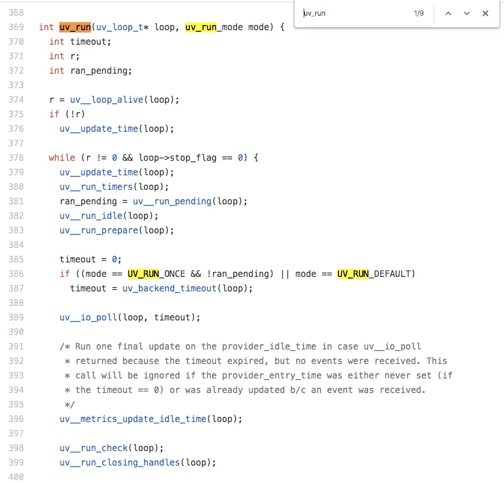Open uv__run_closing_handles function reference
The height and width of the screenshot is (483, 504).
[120, 463]
